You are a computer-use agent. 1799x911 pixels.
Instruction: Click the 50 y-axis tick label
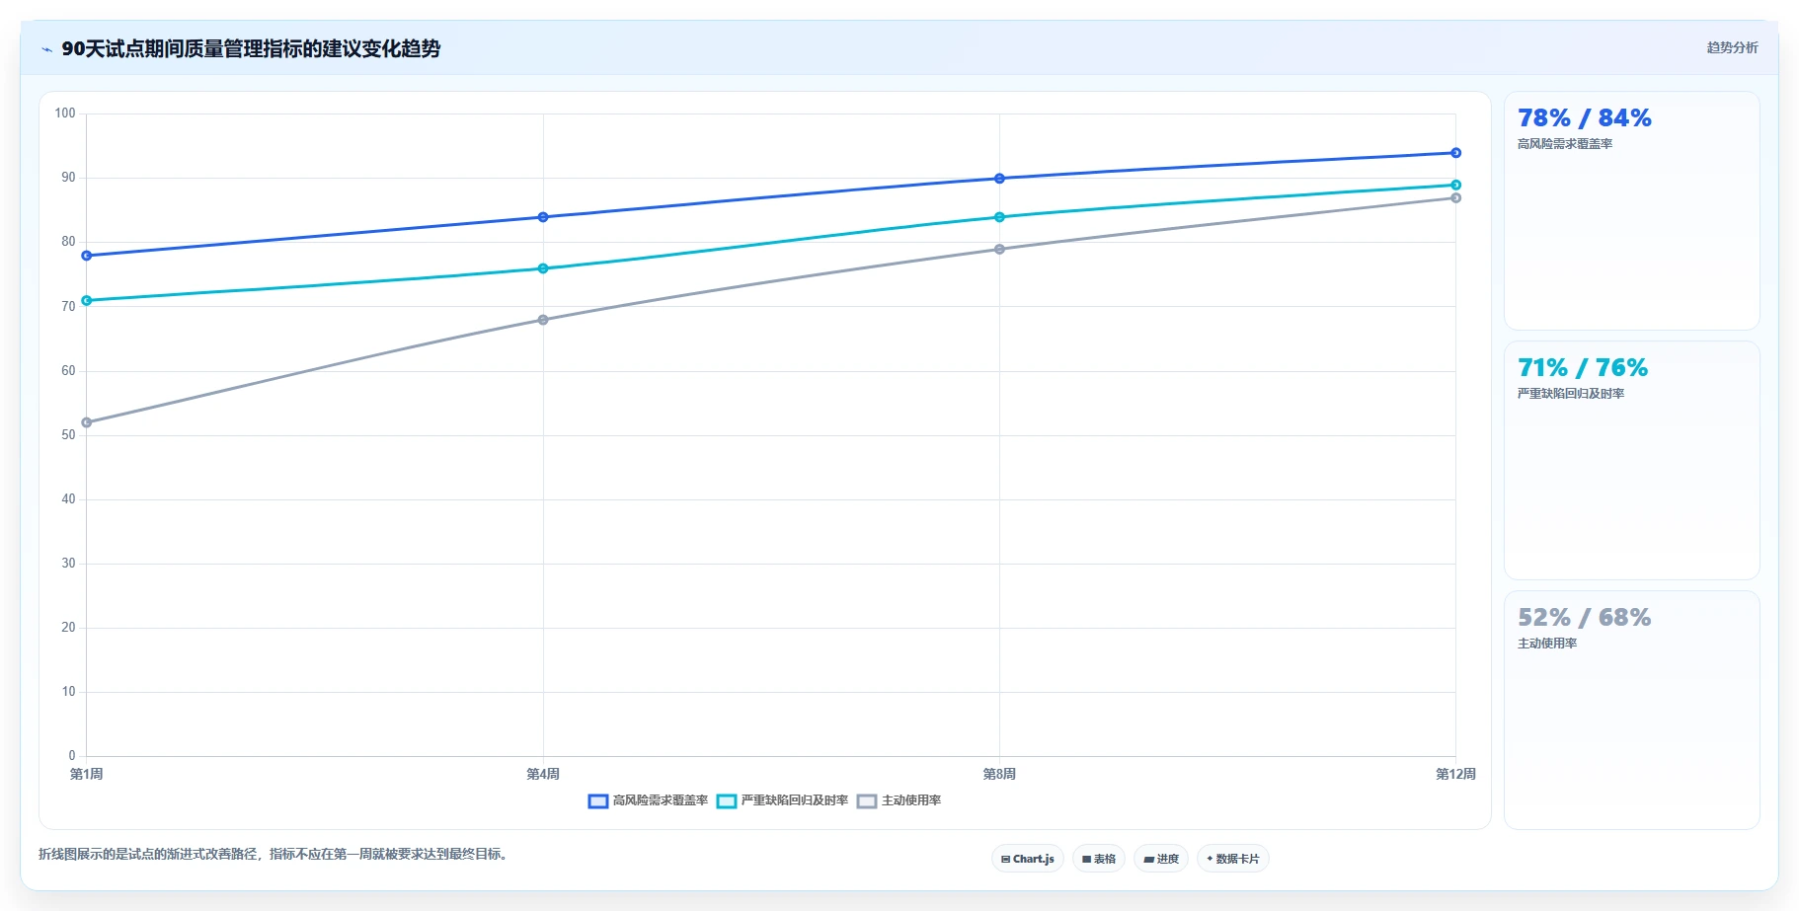68,435
